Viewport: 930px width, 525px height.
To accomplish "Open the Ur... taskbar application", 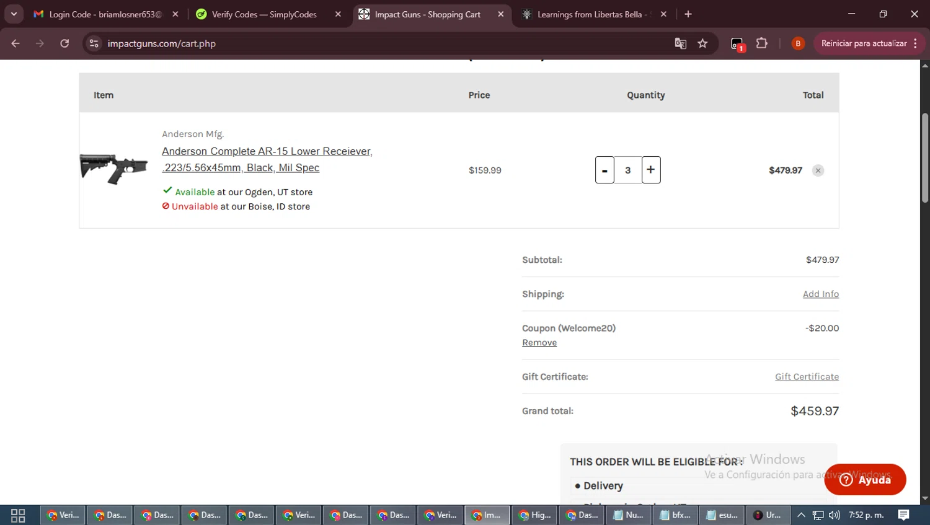I will (x=768, y=515).
